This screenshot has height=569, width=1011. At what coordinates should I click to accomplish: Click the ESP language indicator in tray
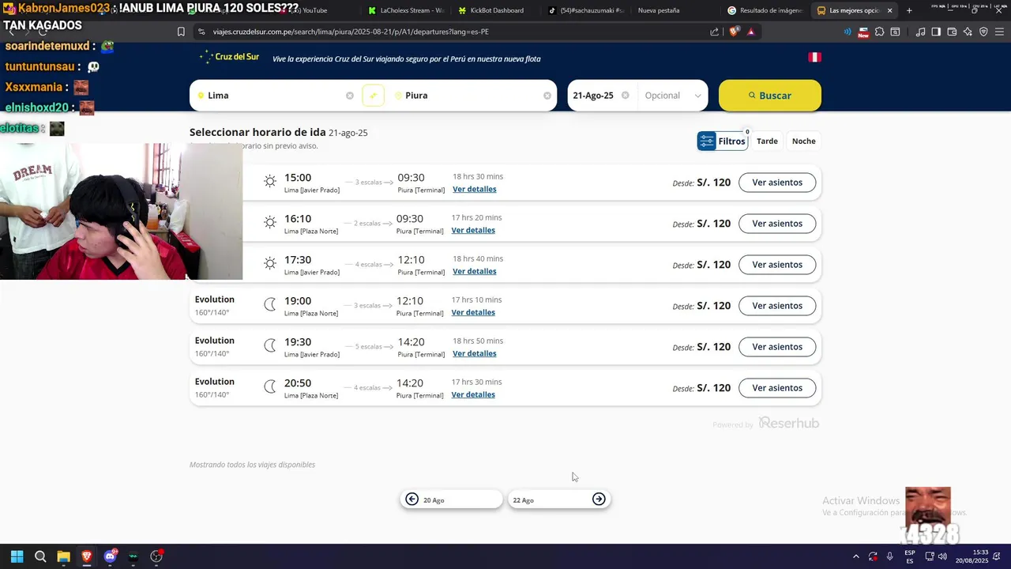click(910, 556)
